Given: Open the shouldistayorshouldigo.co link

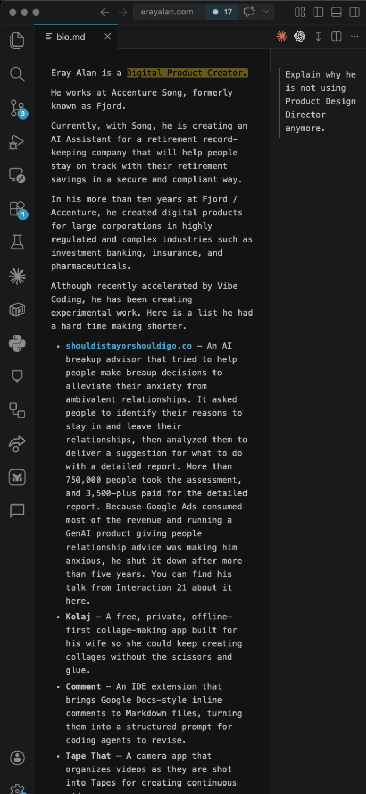Looking at the screenshot, I should point(129,346).
